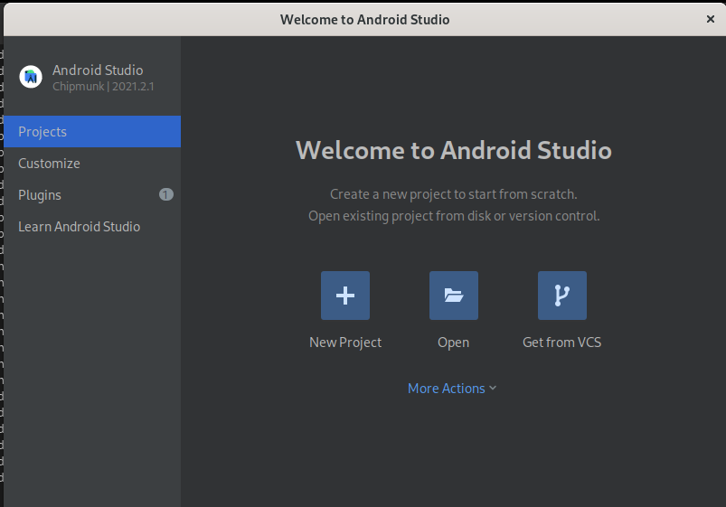This screenshot has height=507, width=726.
Task: Switch to the Customize tab
Action: [x=92, y=163]
